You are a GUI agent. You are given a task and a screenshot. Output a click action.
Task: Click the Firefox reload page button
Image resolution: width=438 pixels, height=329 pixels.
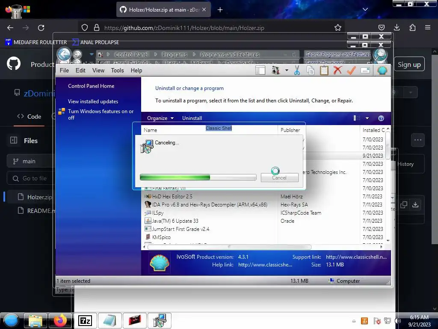41,28
